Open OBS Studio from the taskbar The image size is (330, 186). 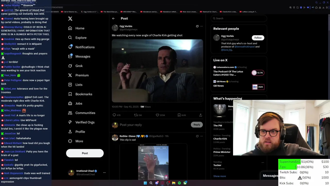tap(168, 183)
